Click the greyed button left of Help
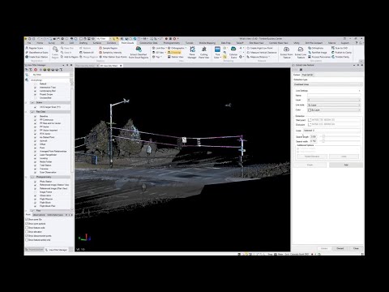Image resolution: width=389 pixels, height=292 pixels. [310, 165]
